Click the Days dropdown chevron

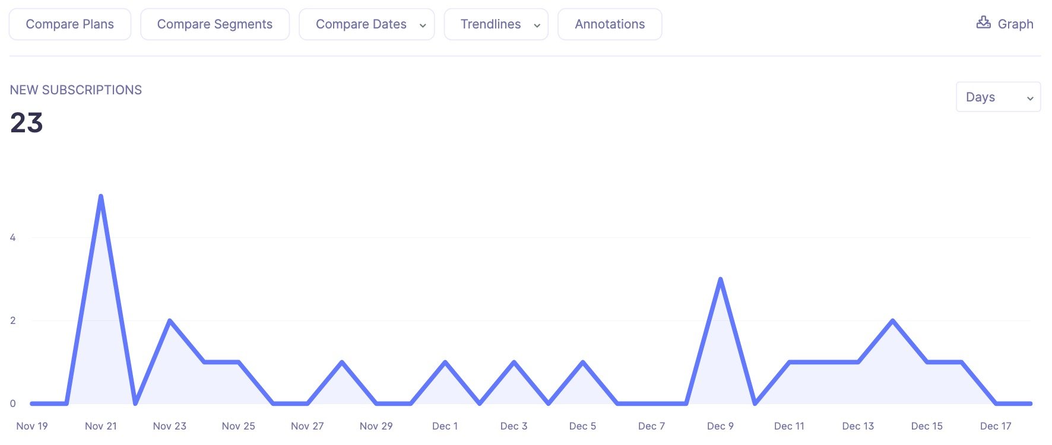point(1031,97)
